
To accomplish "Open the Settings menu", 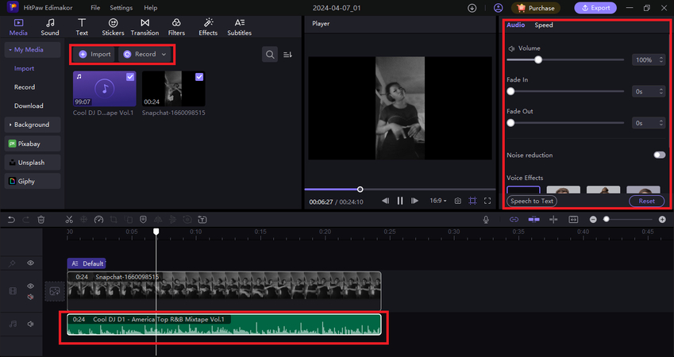I will [x=121, y=7].
